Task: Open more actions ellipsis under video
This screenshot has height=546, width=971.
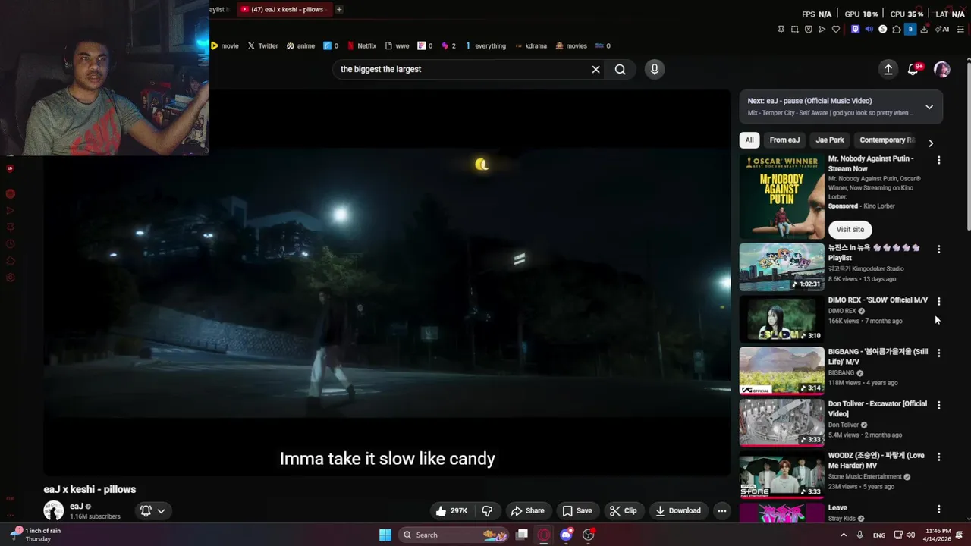Action: click(722, 511)
